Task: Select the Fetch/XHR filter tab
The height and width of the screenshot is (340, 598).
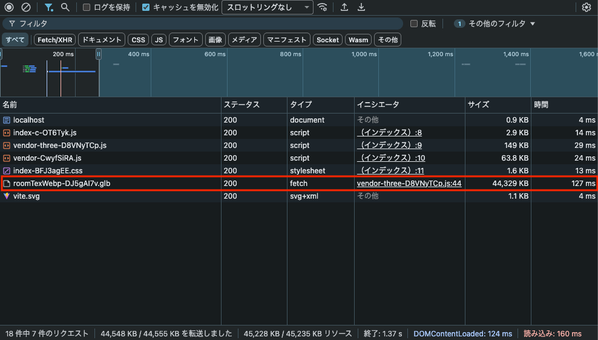Action: point(54,40)
